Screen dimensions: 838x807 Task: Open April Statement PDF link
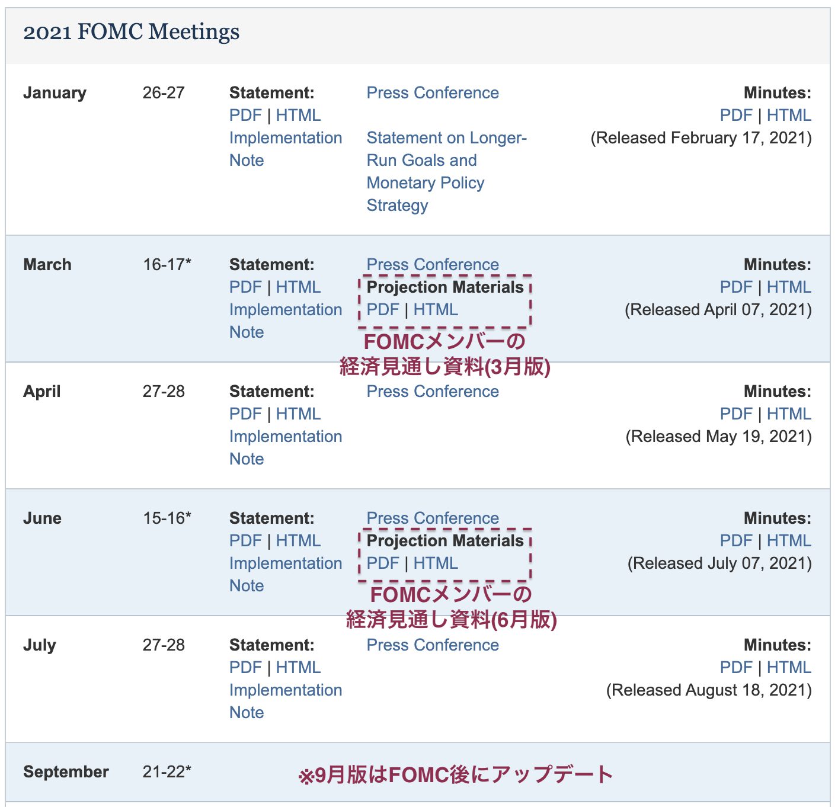tap(245, 414)
